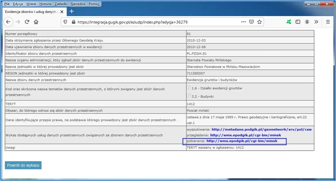Click the Powrót do wykazu button
This screenshot has height=181, width=336.
(x=23, y=165)
